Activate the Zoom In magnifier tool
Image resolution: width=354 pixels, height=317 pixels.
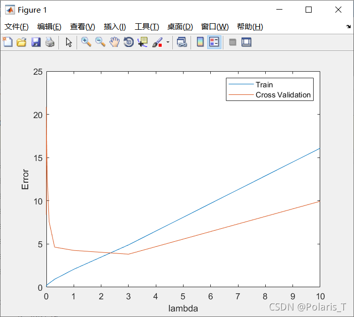[x=86, y=42]
